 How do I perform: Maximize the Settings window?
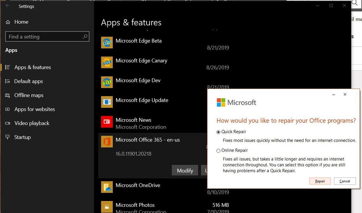point(331,5)
